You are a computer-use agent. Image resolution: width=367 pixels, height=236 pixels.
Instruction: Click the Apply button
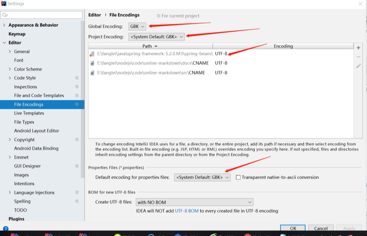(349, 228)
